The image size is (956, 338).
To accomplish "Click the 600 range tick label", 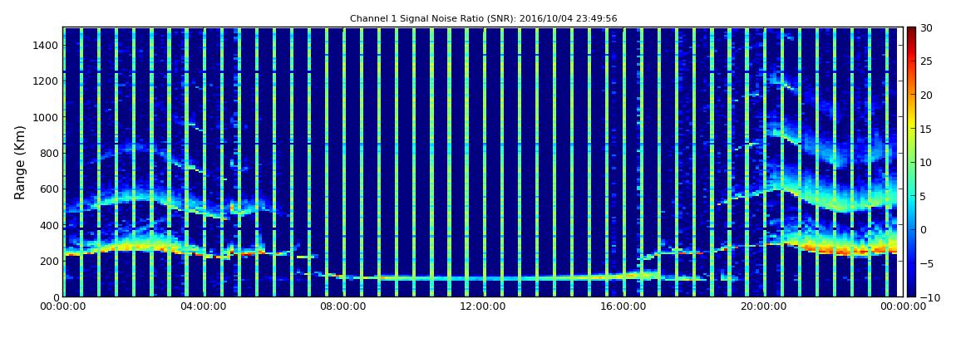I will [x=49, y=189].
